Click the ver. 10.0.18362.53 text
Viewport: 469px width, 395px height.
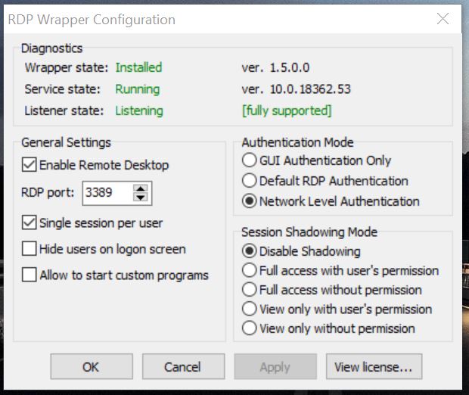click(x=296, y=89)
